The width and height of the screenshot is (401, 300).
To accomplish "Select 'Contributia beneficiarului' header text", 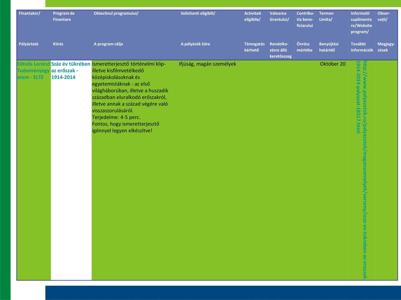I will (305, 20).
